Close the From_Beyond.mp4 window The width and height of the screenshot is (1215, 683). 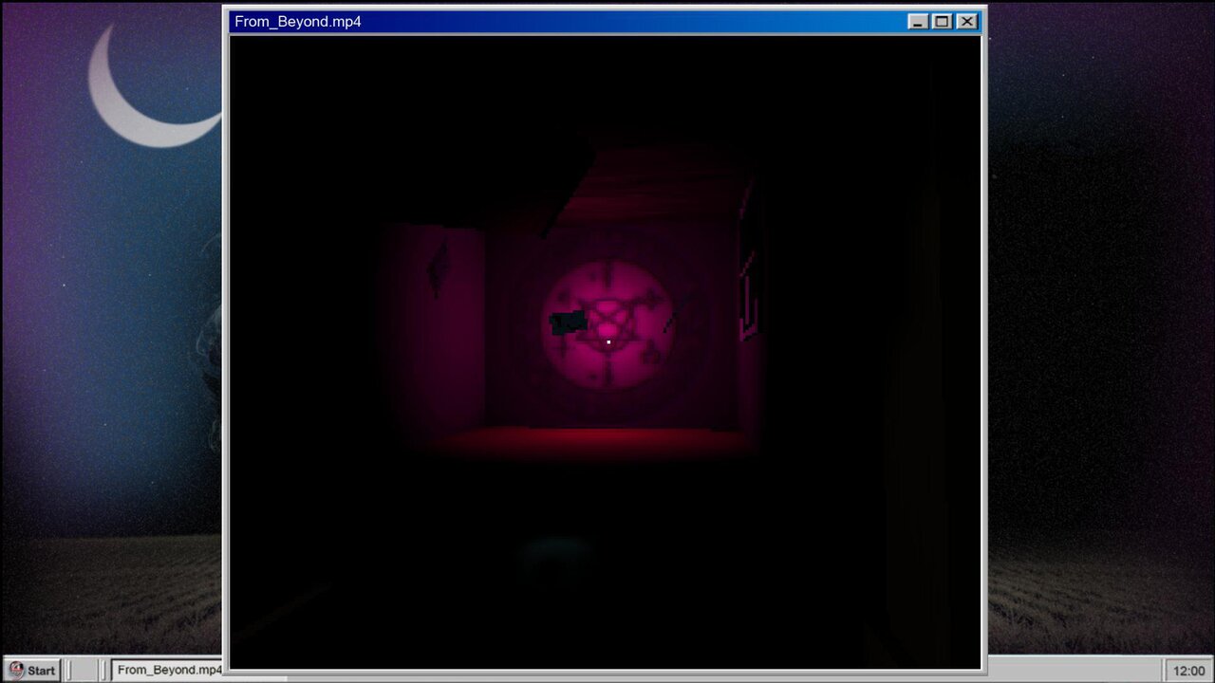pos(966,21)
